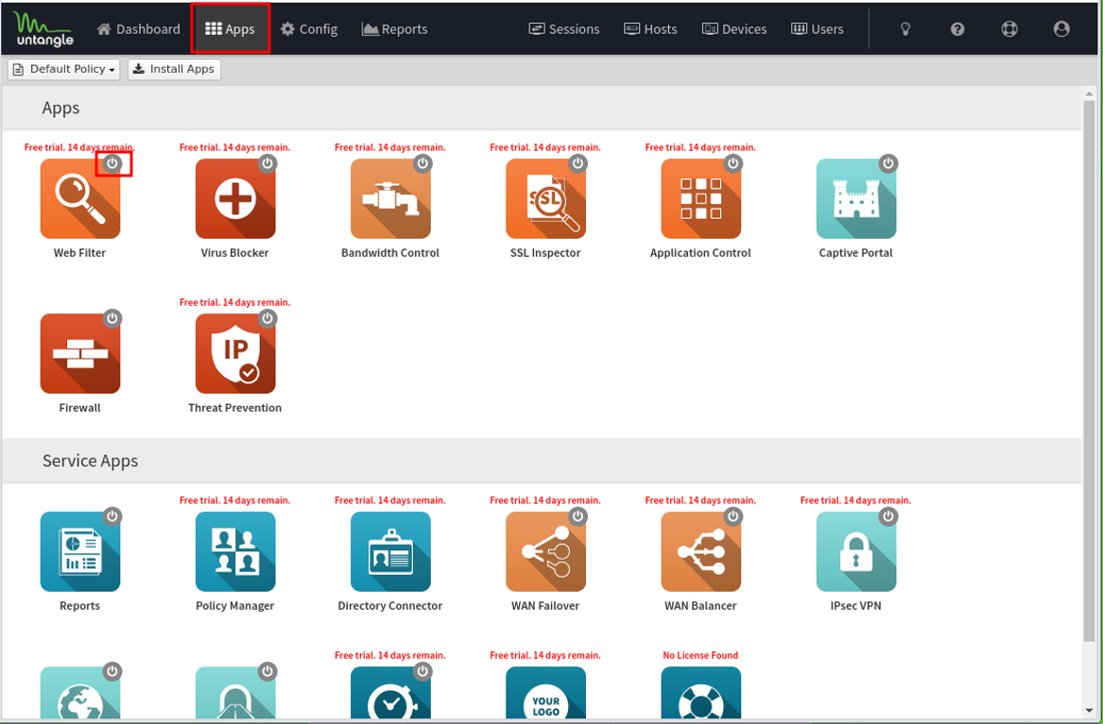This screenshot has height=724, width=1103.
Task: Toggle power on Virus Blocker
Action: [x=267, y=163]
